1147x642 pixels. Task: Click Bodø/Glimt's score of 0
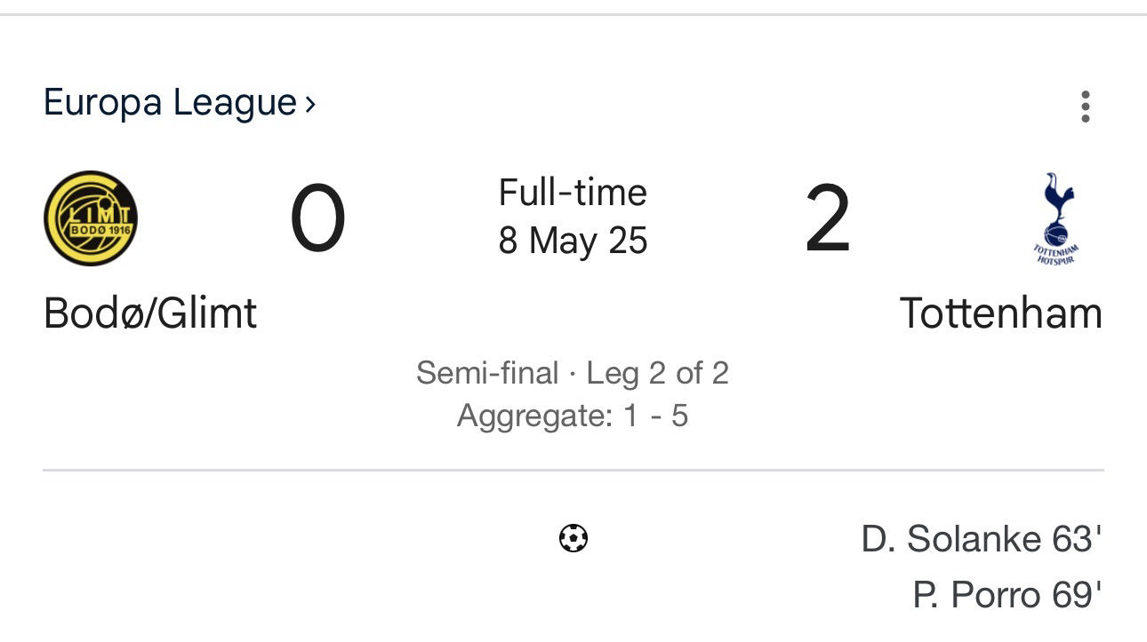317,218
